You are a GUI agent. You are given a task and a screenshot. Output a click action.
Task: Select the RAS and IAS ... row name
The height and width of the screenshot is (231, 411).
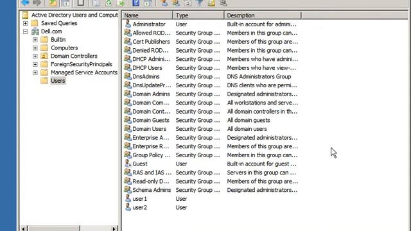(x=152, y=173)
